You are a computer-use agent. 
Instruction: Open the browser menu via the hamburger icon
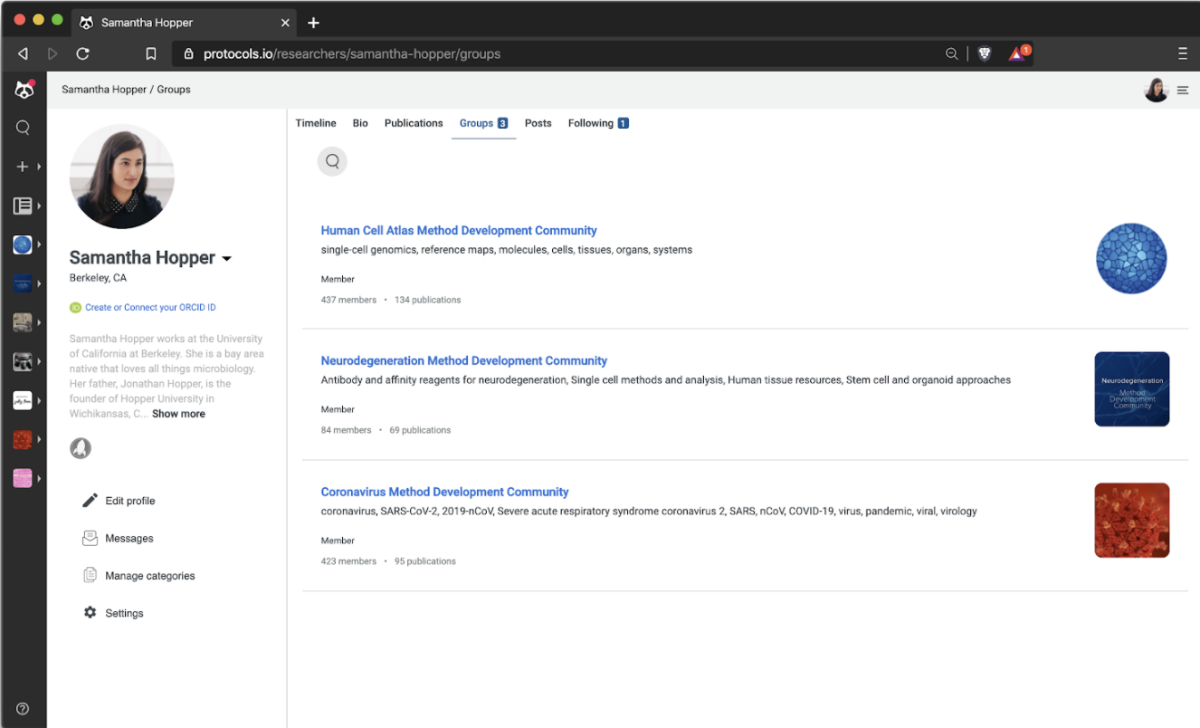coord(1183,53)
